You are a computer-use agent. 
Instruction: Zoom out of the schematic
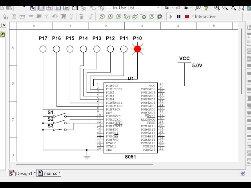coord(225,8)
